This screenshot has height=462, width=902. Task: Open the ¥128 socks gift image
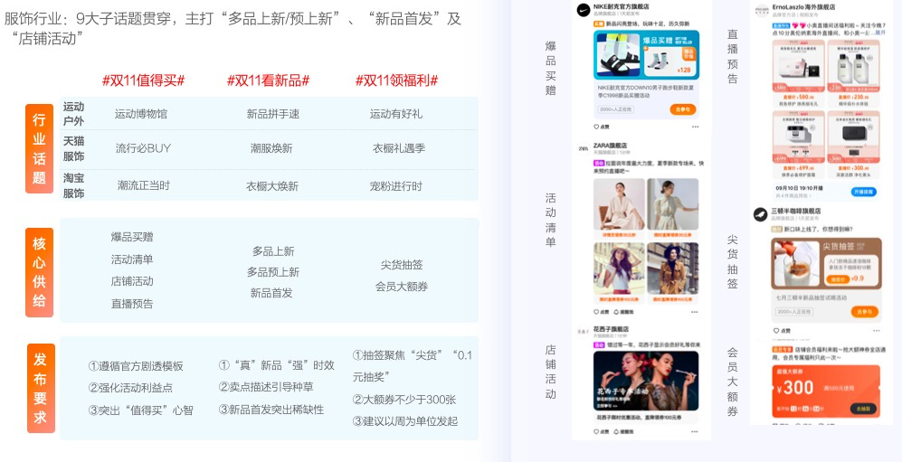pyautogui.click(x=669, y=62)
